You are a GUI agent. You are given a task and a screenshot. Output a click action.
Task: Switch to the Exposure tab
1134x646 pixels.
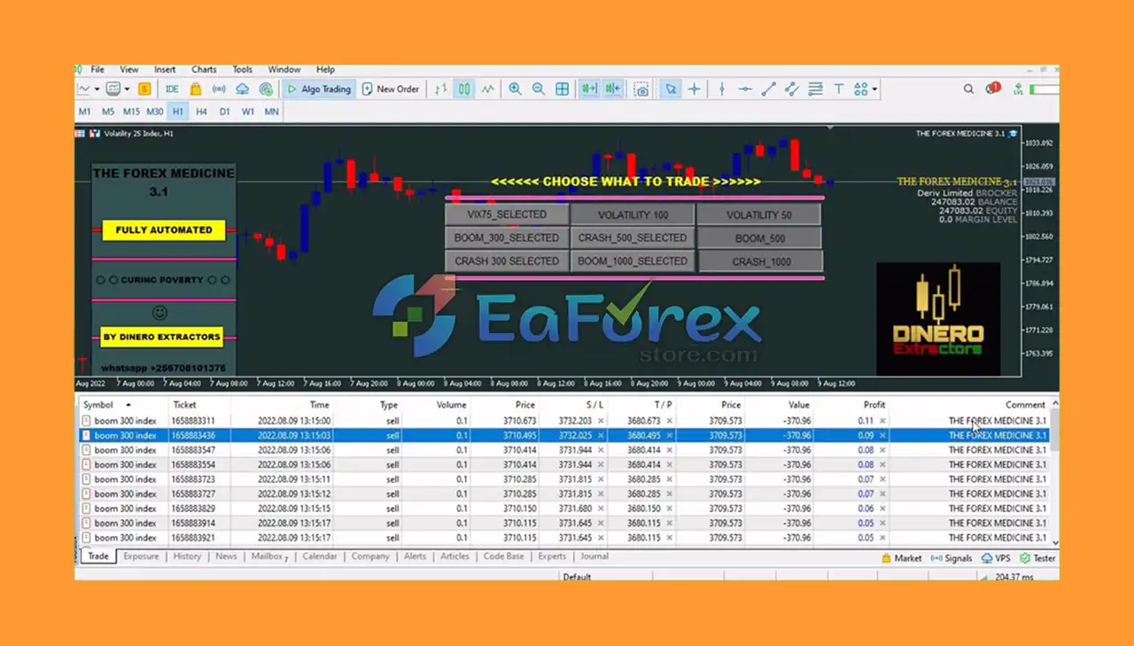pos(141,556)
